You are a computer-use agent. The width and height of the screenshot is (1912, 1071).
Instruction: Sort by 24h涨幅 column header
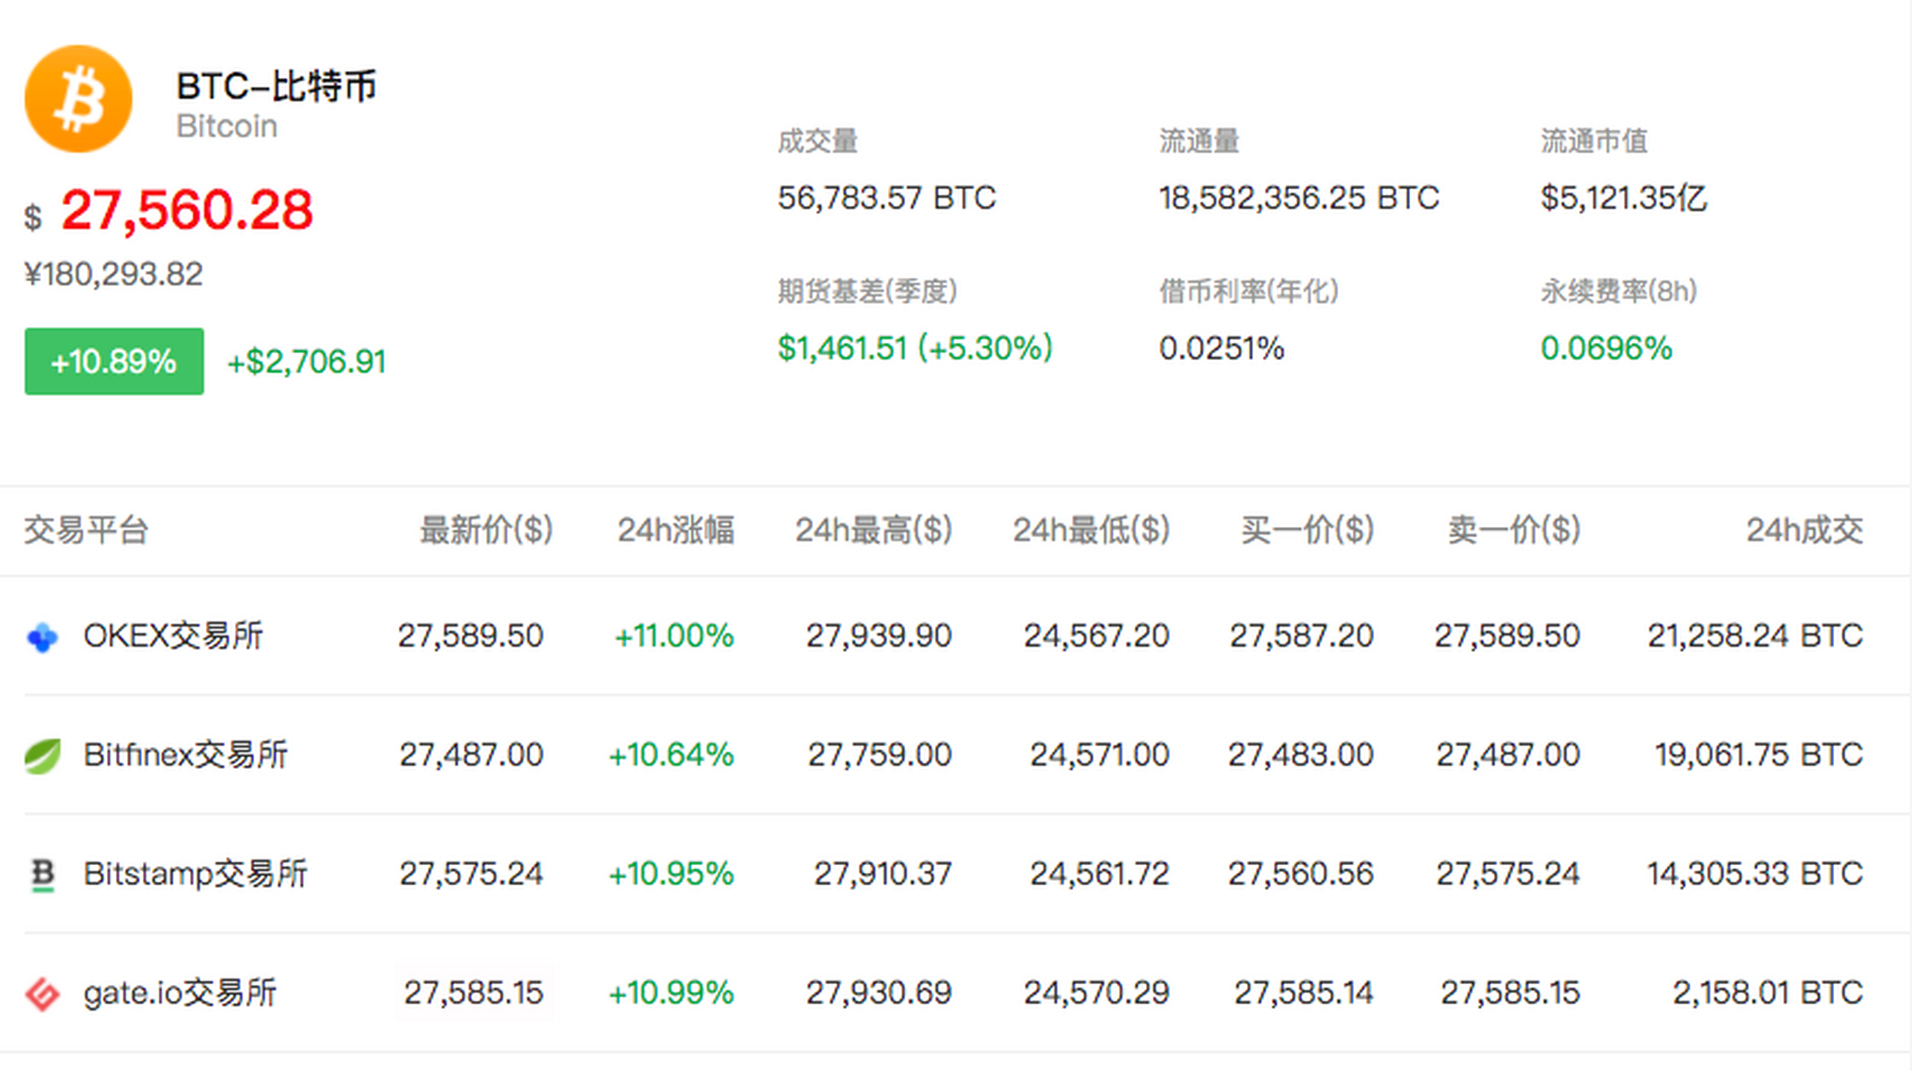pyautogui.click(x=675, y=530)
